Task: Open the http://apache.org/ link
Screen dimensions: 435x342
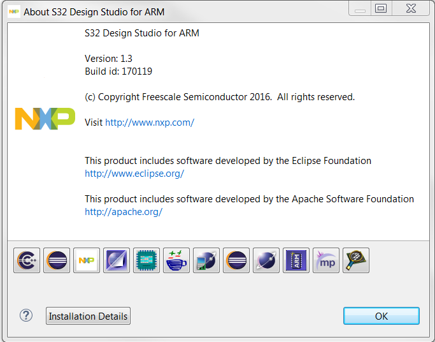Action: (124, 212)
